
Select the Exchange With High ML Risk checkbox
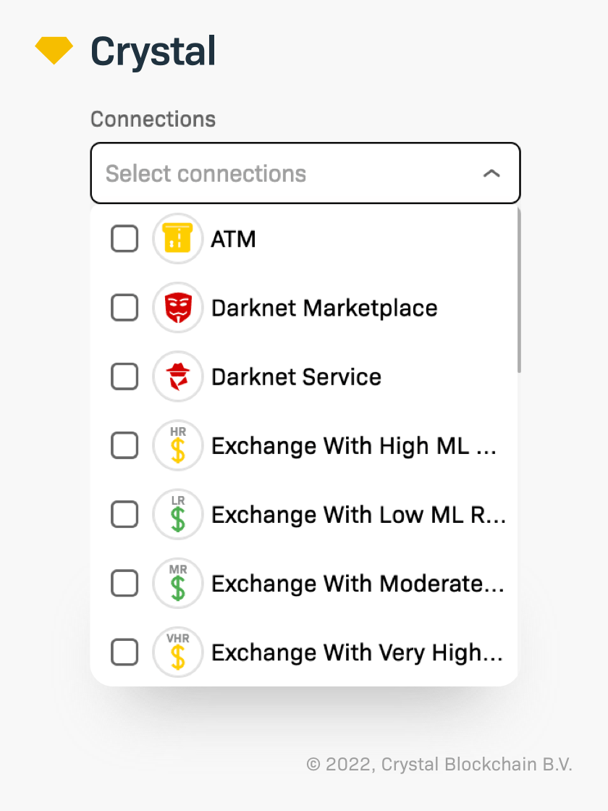click(x=124, y=445)
